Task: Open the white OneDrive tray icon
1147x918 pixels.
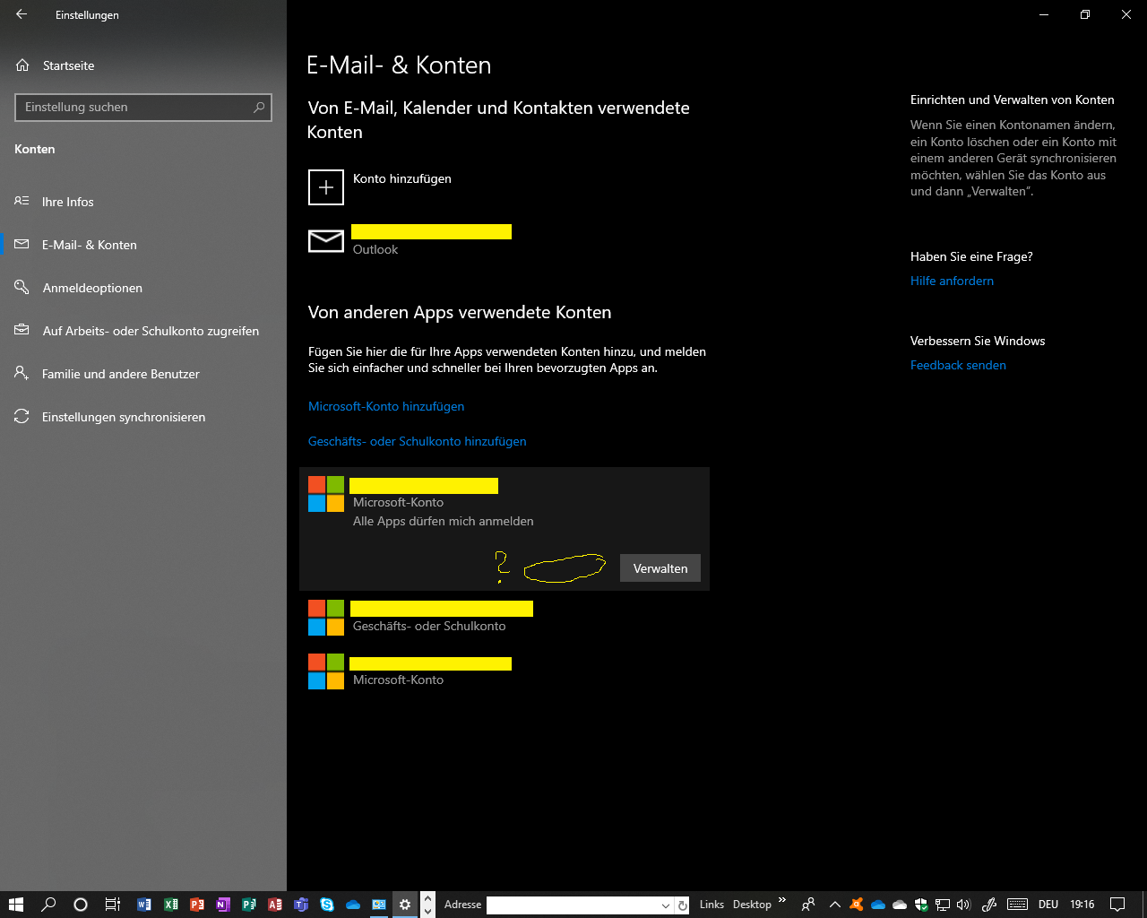Action: tap(900, 905)
